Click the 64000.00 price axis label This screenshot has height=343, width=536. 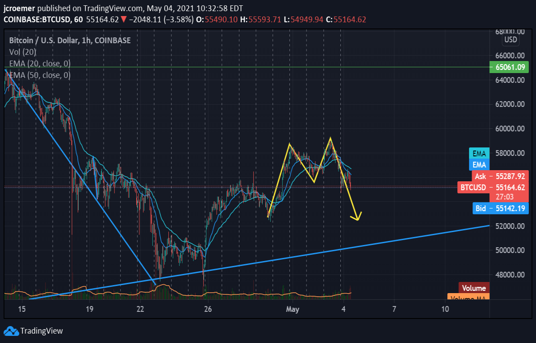pos(509,80)
